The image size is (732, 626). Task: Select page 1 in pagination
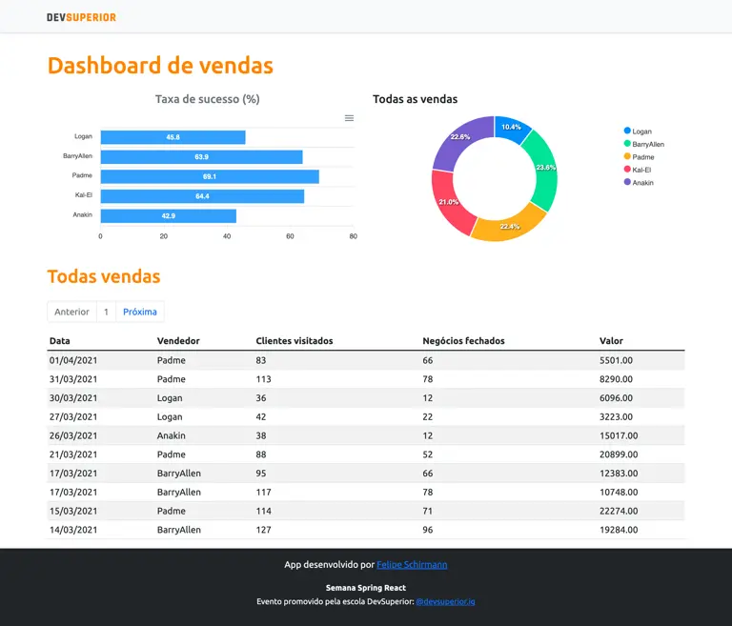pos(106,312)
